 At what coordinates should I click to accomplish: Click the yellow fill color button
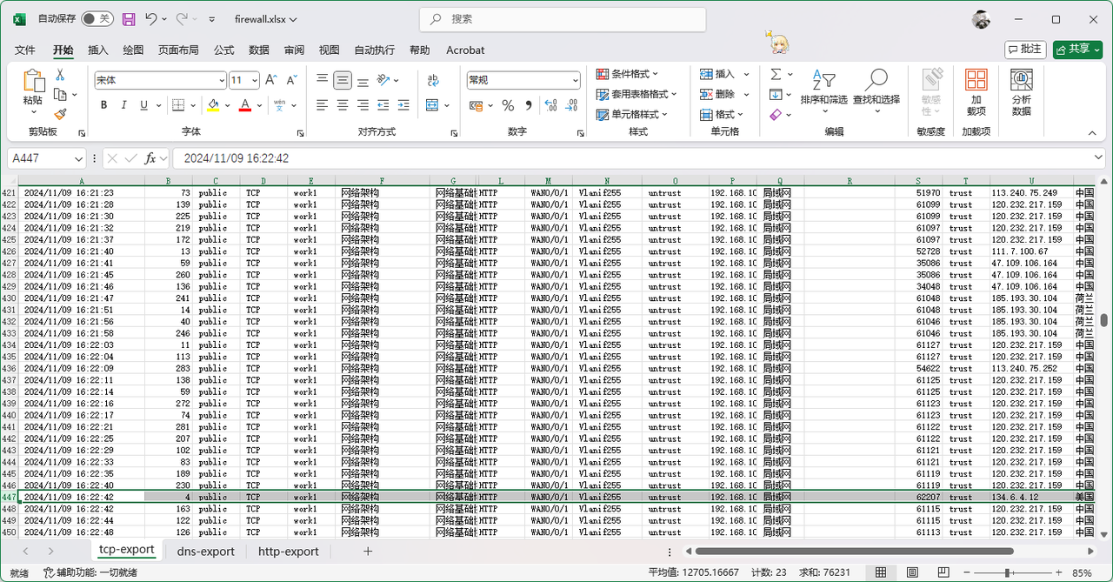click(x=213, y=105)
